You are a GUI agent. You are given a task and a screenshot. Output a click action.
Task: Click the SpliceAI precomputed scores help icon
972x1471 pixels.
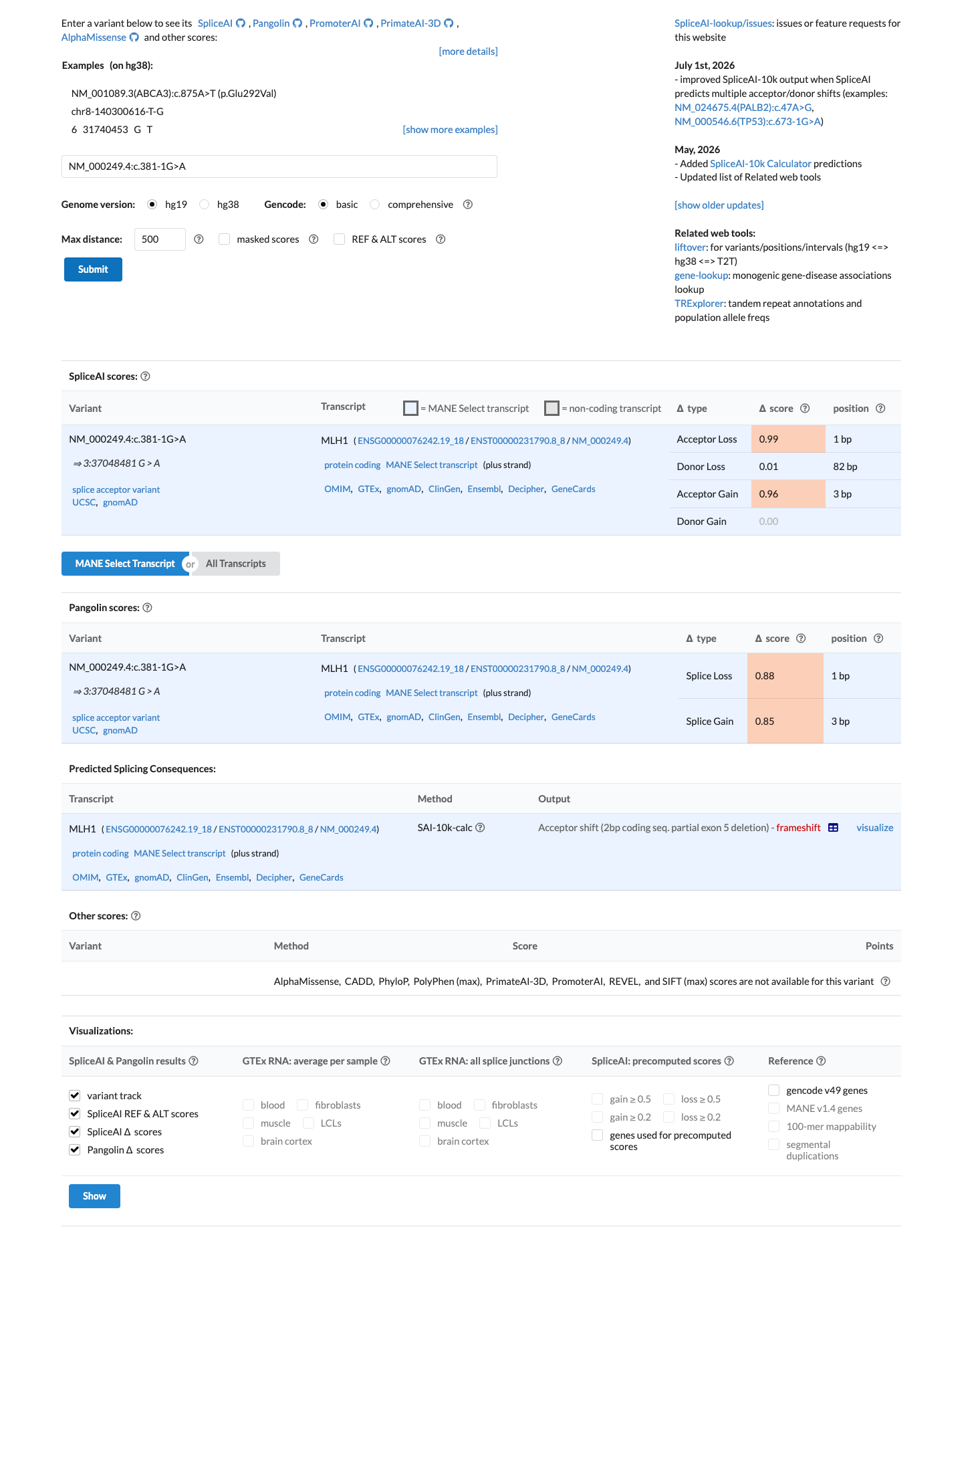click(x=729, y=1061)
